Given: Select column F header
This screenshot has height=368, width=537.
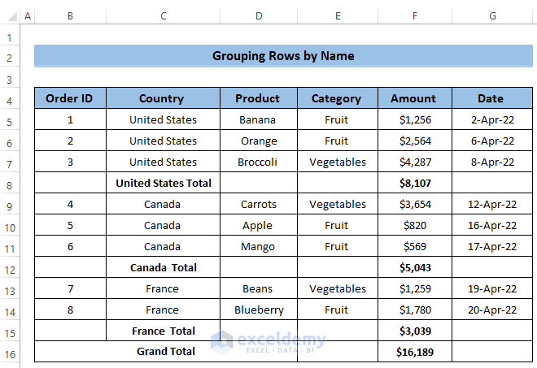Looking at the screenshot, I should 415,15.
